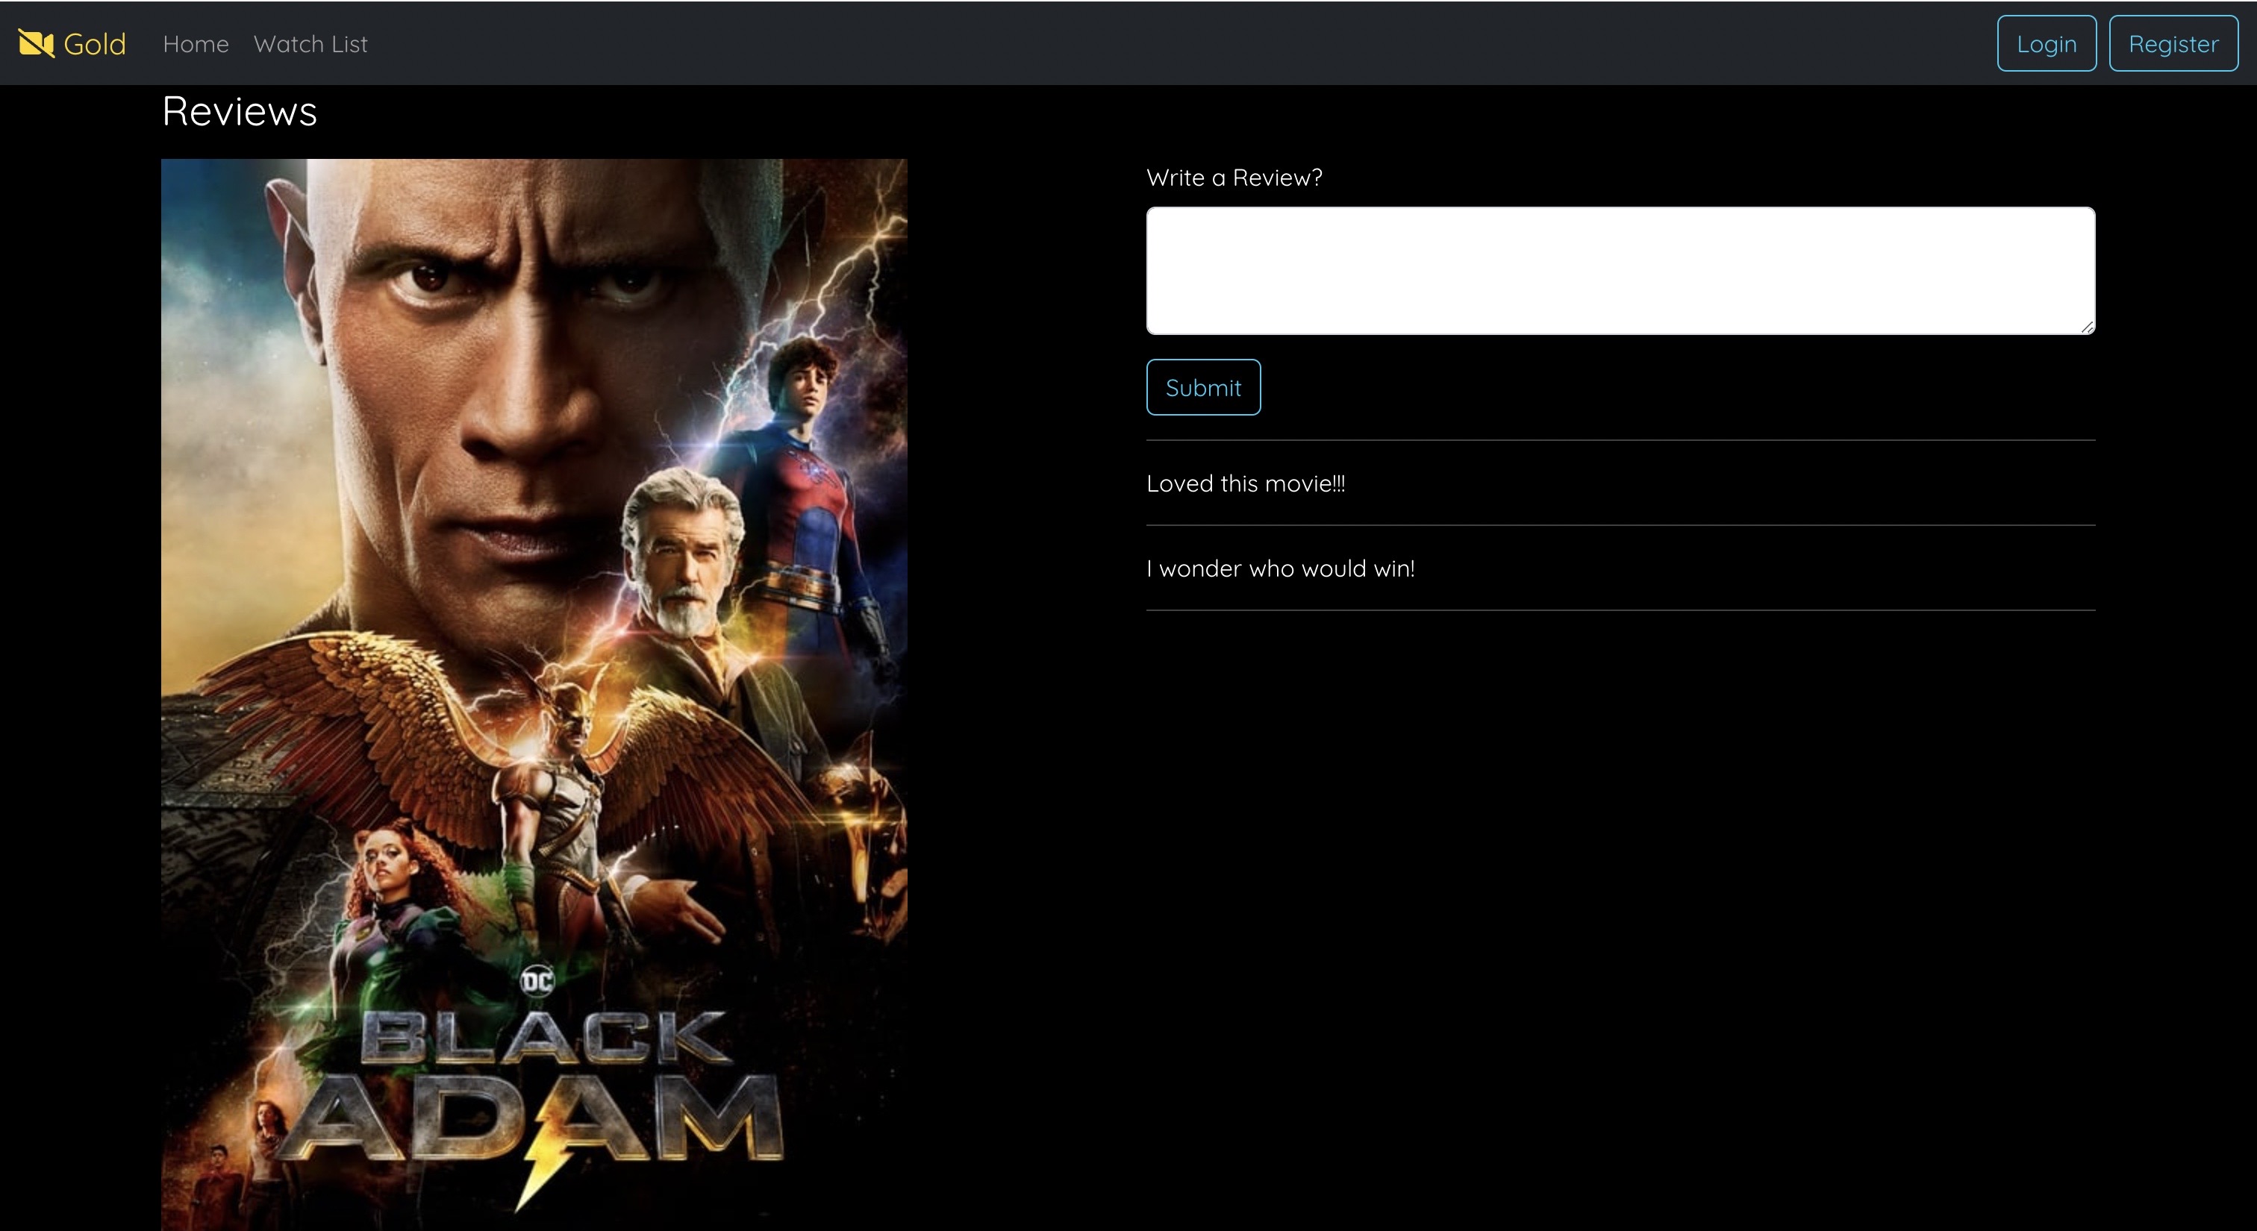
Task: Open the Watch List page
Action: pyautogui.click(x=310, y=44)
